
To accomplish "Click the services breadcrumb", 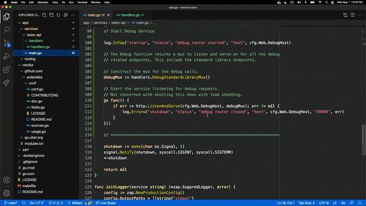I will (101, 23).
